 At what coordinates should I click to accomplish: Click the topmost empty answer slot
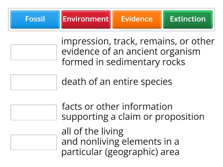click(x=34, y=52)
